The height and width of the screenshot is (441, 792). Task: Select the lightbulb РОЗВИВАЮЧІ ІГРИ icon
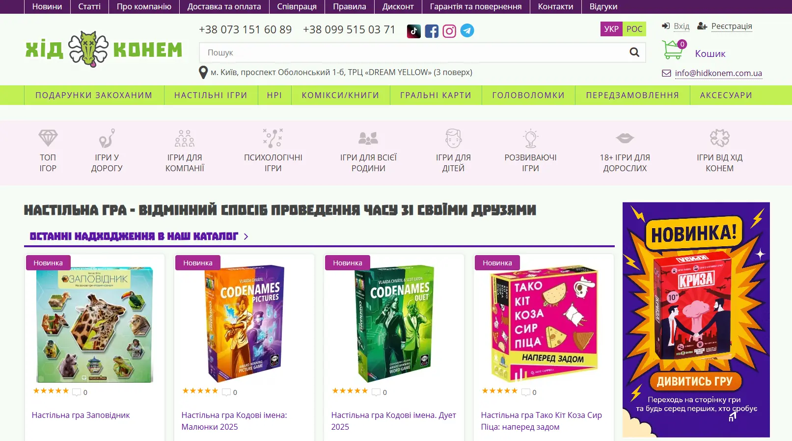pos(530,138)
